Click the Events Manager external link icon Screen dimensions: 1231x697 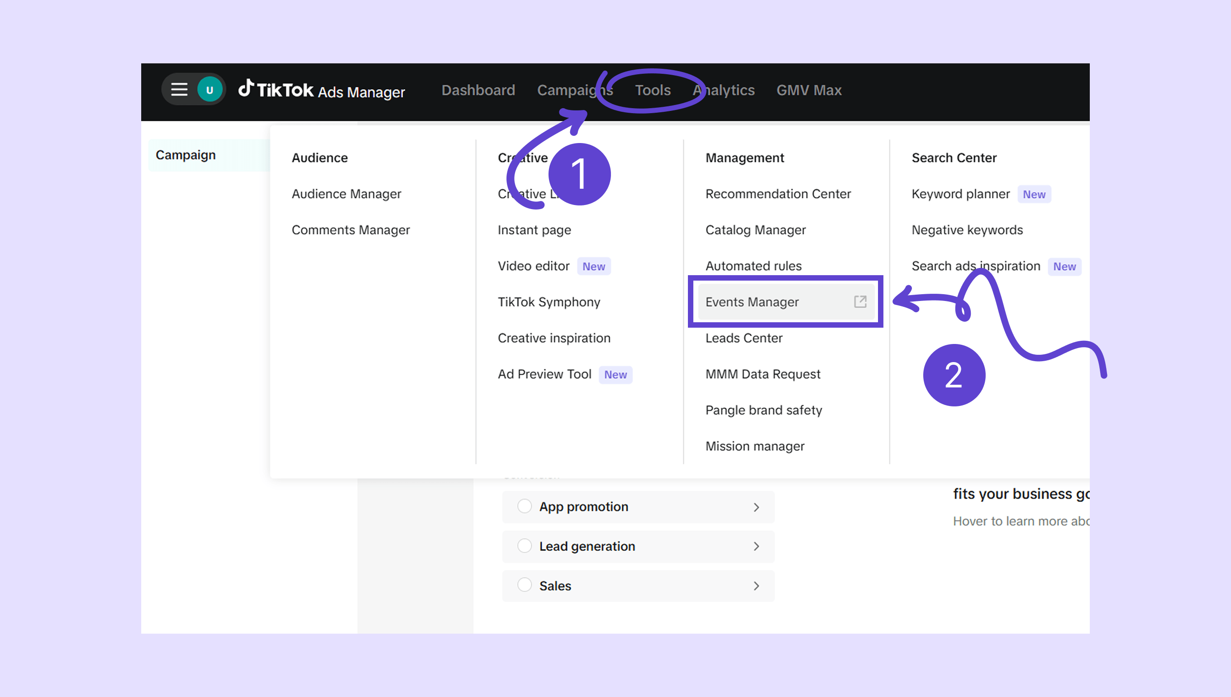coord(860,301)
